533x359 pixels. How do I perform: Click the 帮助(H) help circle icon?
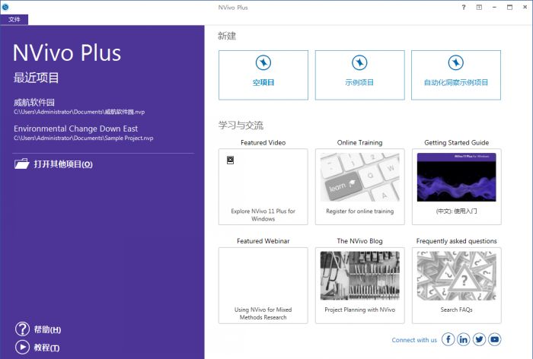pos(22,329)
